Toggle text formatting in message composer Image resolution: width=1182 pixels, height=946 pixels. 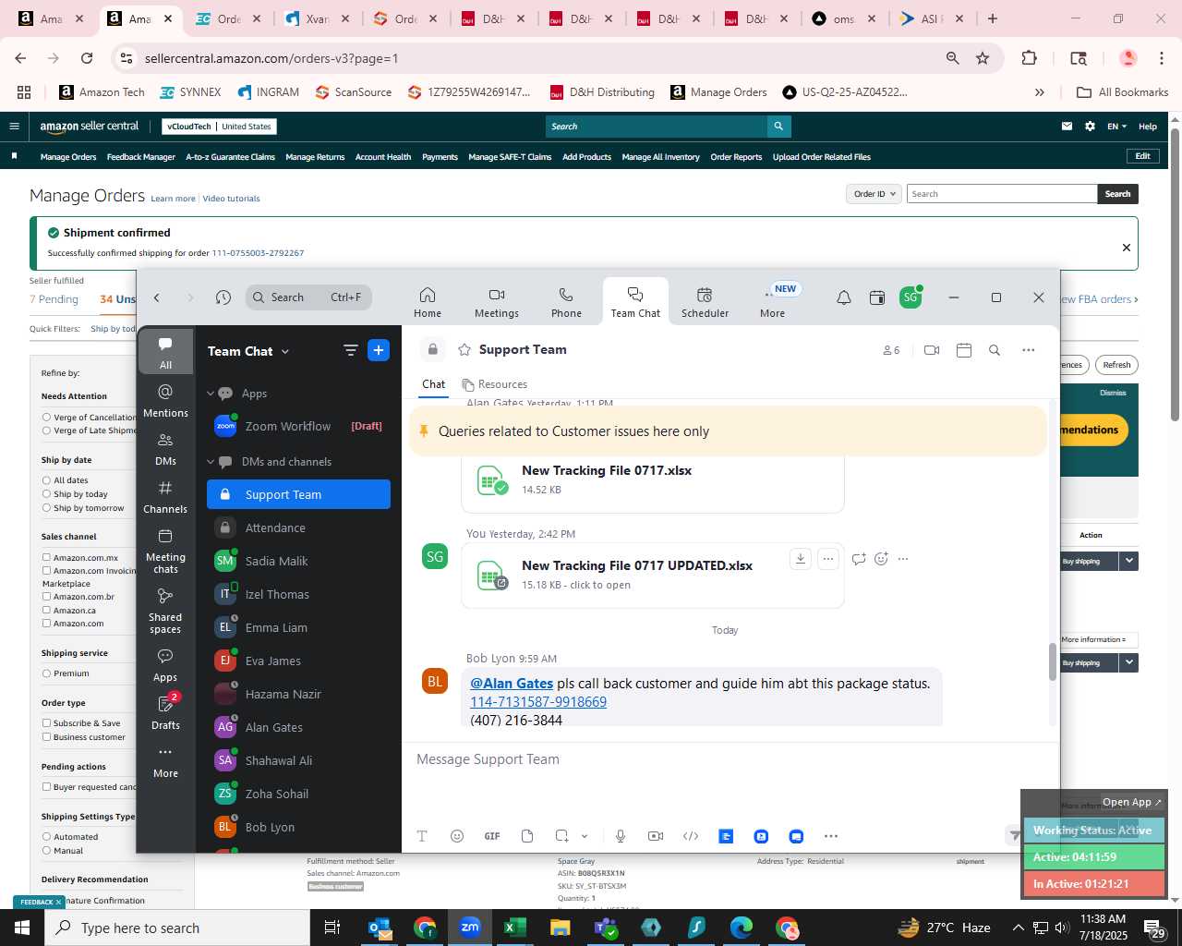click(422, 836)
